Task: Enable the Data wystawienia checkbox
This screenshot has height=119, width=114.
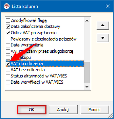Action: coord(8,45)
